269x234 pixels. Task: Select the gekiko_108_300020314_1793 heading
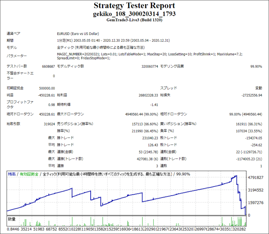tap(134, 14)
